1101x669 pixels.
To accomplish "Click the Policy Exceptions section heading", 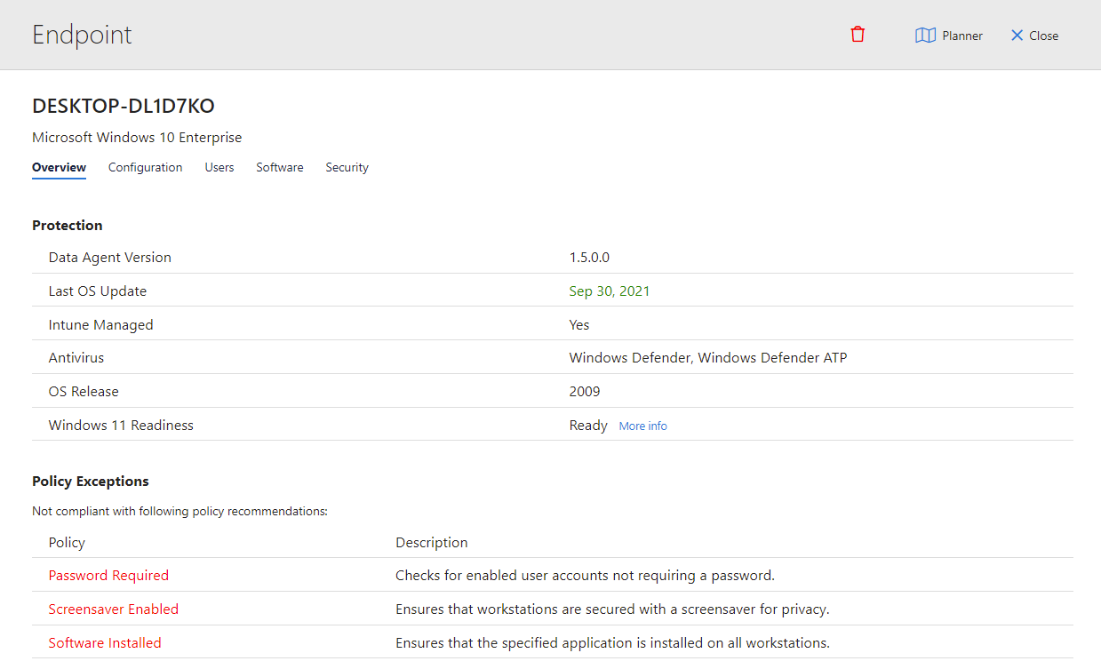I will point(91,482).
